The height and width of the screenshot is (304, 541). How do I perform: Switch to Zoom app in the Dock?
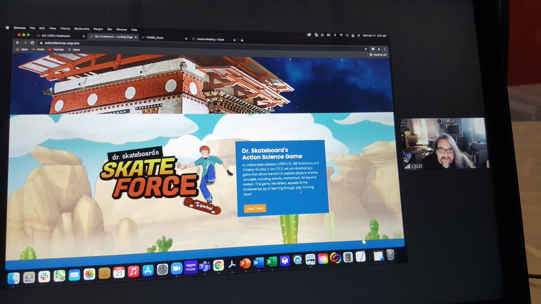click(176, 268)
